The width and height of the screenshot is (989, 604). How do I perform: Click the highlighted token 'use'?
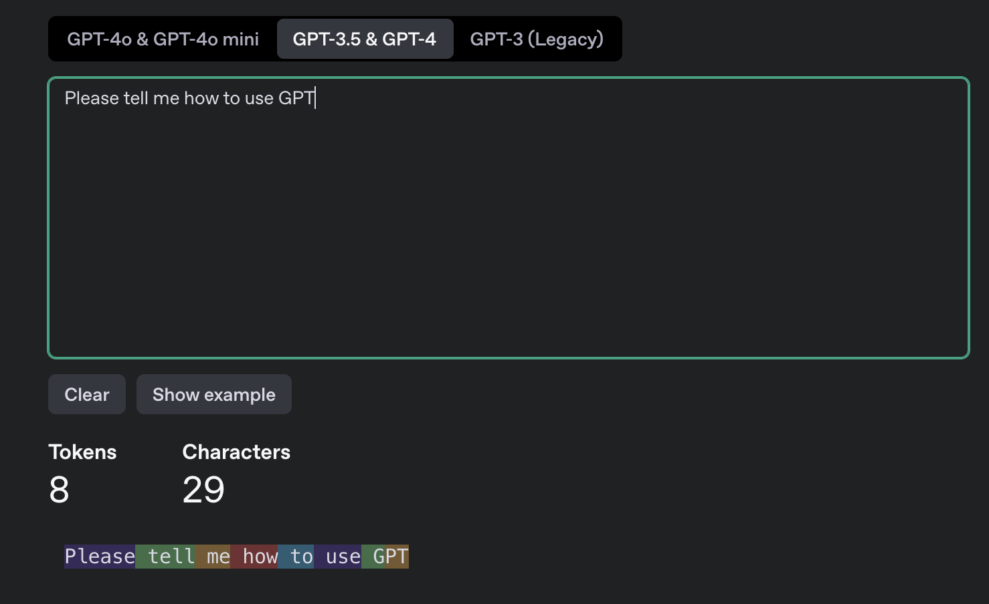click(337, 557)
